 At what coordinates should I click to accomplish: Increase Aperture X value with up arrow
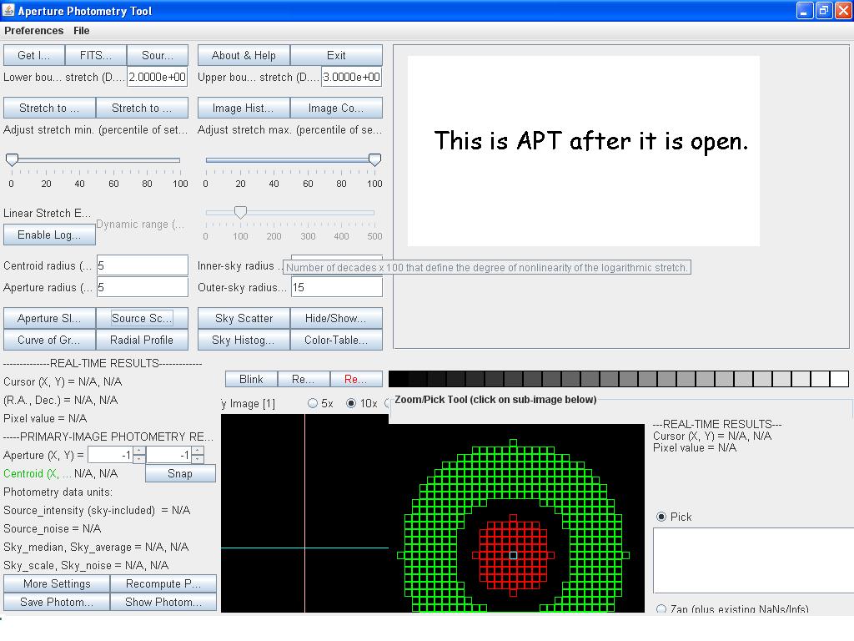138,451
